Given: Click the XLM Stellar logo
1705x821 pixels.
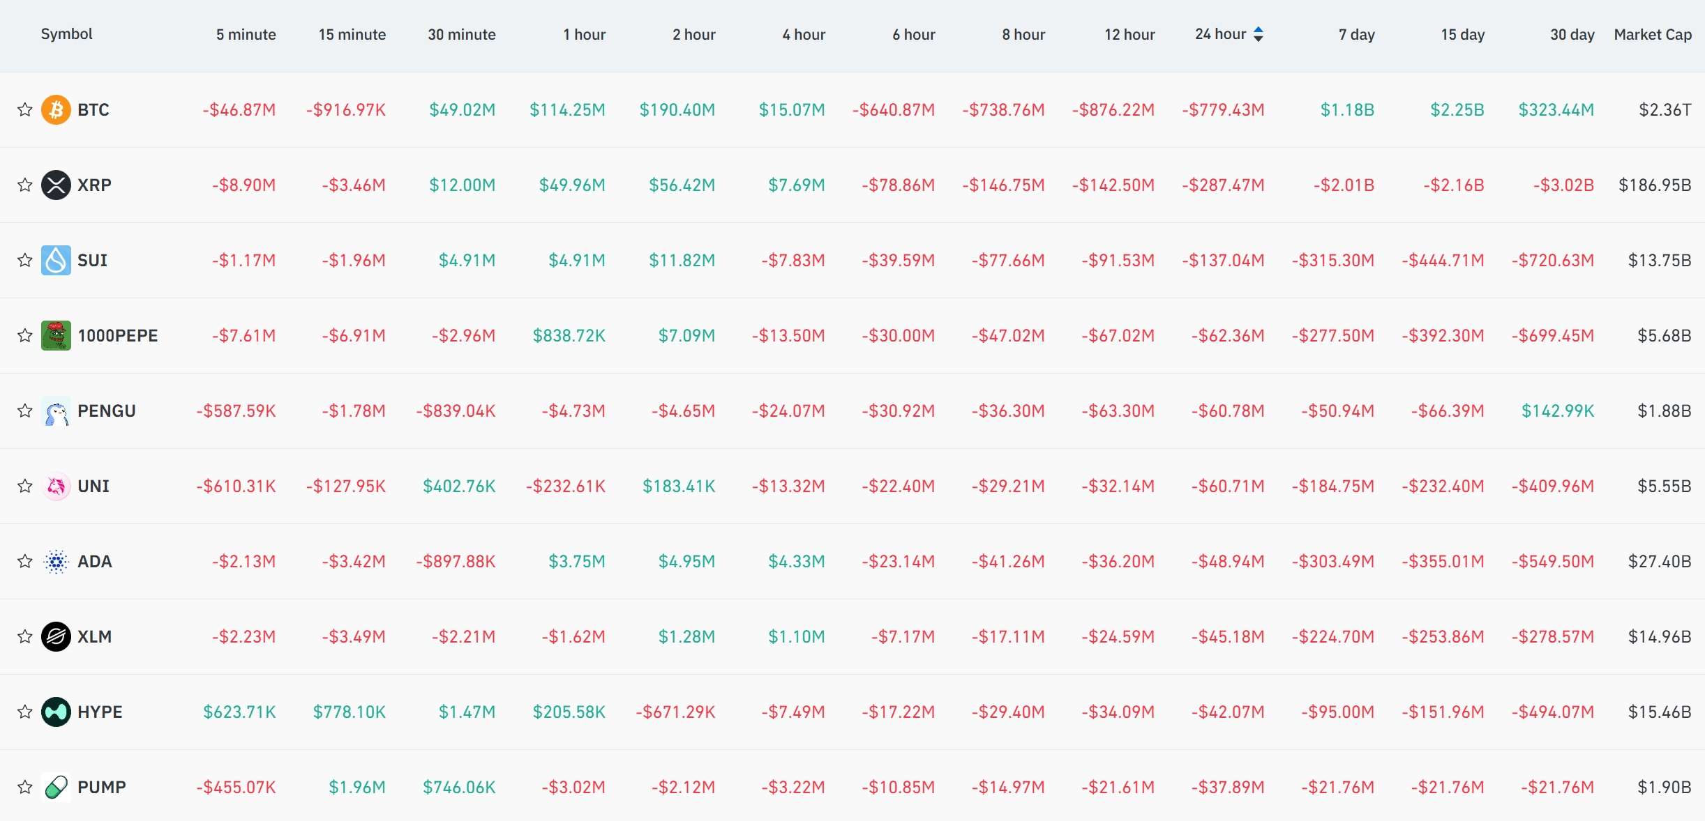Looking at the screenshot, I should (56, 636).
